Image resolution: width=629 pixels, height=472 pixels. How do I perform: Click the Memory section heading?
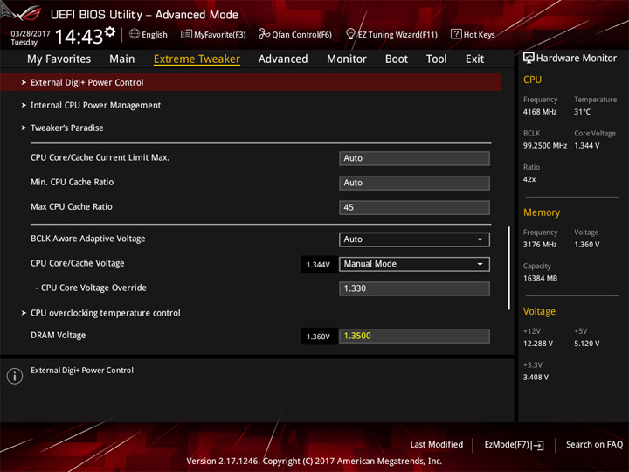(542, 212)
